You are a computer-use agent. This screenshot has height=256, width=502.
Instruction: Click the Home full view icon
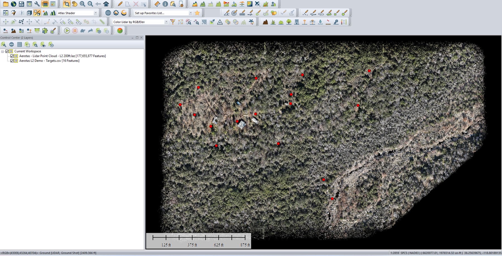(106, 4)
